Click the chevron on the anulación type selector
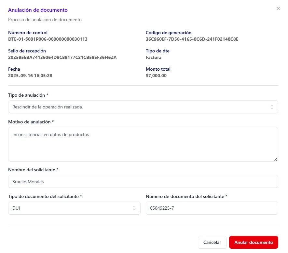Screen dimensions: 288x253 (272, 106)
